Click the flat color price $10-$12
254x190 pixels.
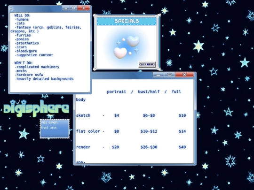[x=149, y=131]
